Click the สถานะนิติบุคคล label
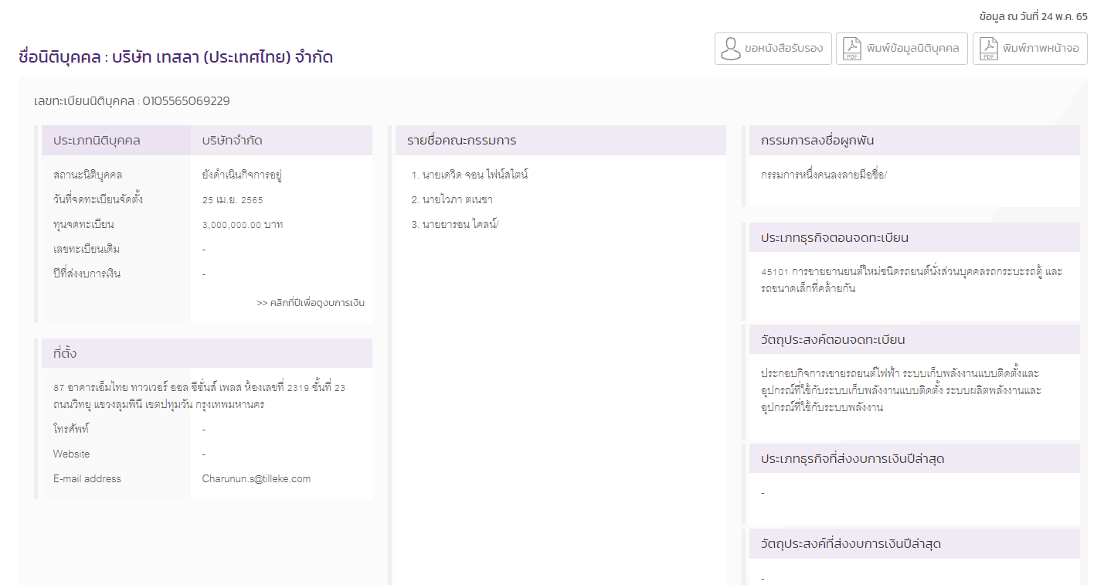Image resolution: width=1104 pixels, height=585 pixels. point(87,175)
